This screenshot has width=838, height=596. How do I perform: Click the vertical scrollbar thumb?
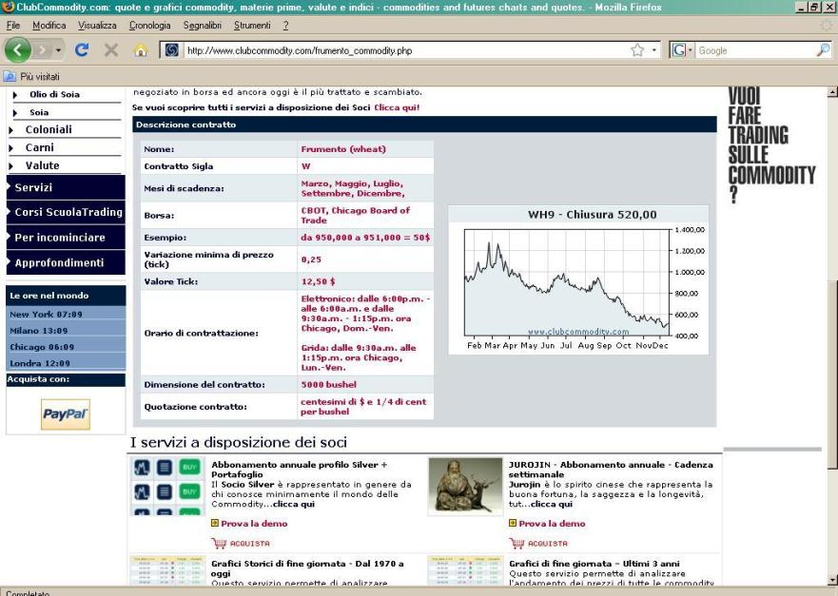coord(832,374)
